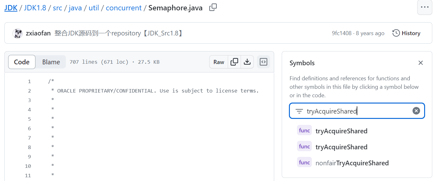Screen dimensions: 437x181
Task: Copy raw file contents icon
Action: point(234,62)
